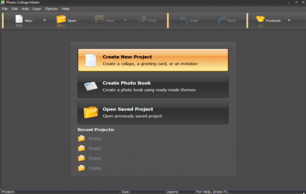Choose Open Saved Project
The height and width of the screenshot is (194, 306).
(153, 112)
